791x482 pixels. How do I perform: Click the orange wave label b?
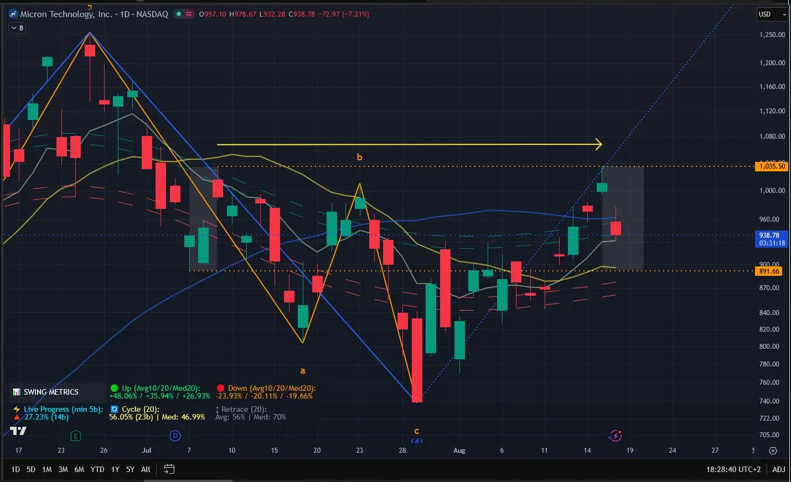pyautogui.click(x=359, y=157)
